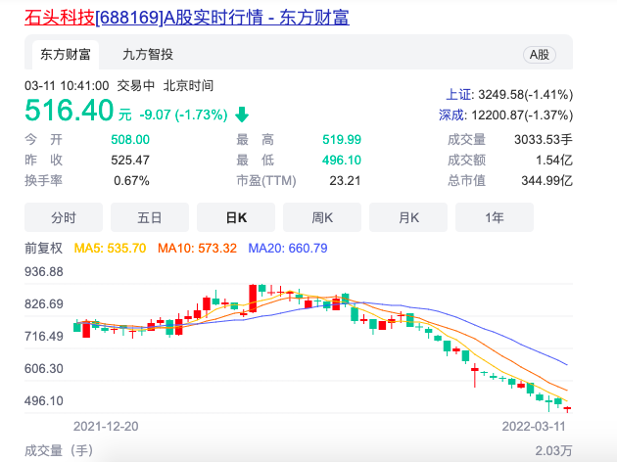
Task: Switch to the 九方智投 tab
Action: 148,55
